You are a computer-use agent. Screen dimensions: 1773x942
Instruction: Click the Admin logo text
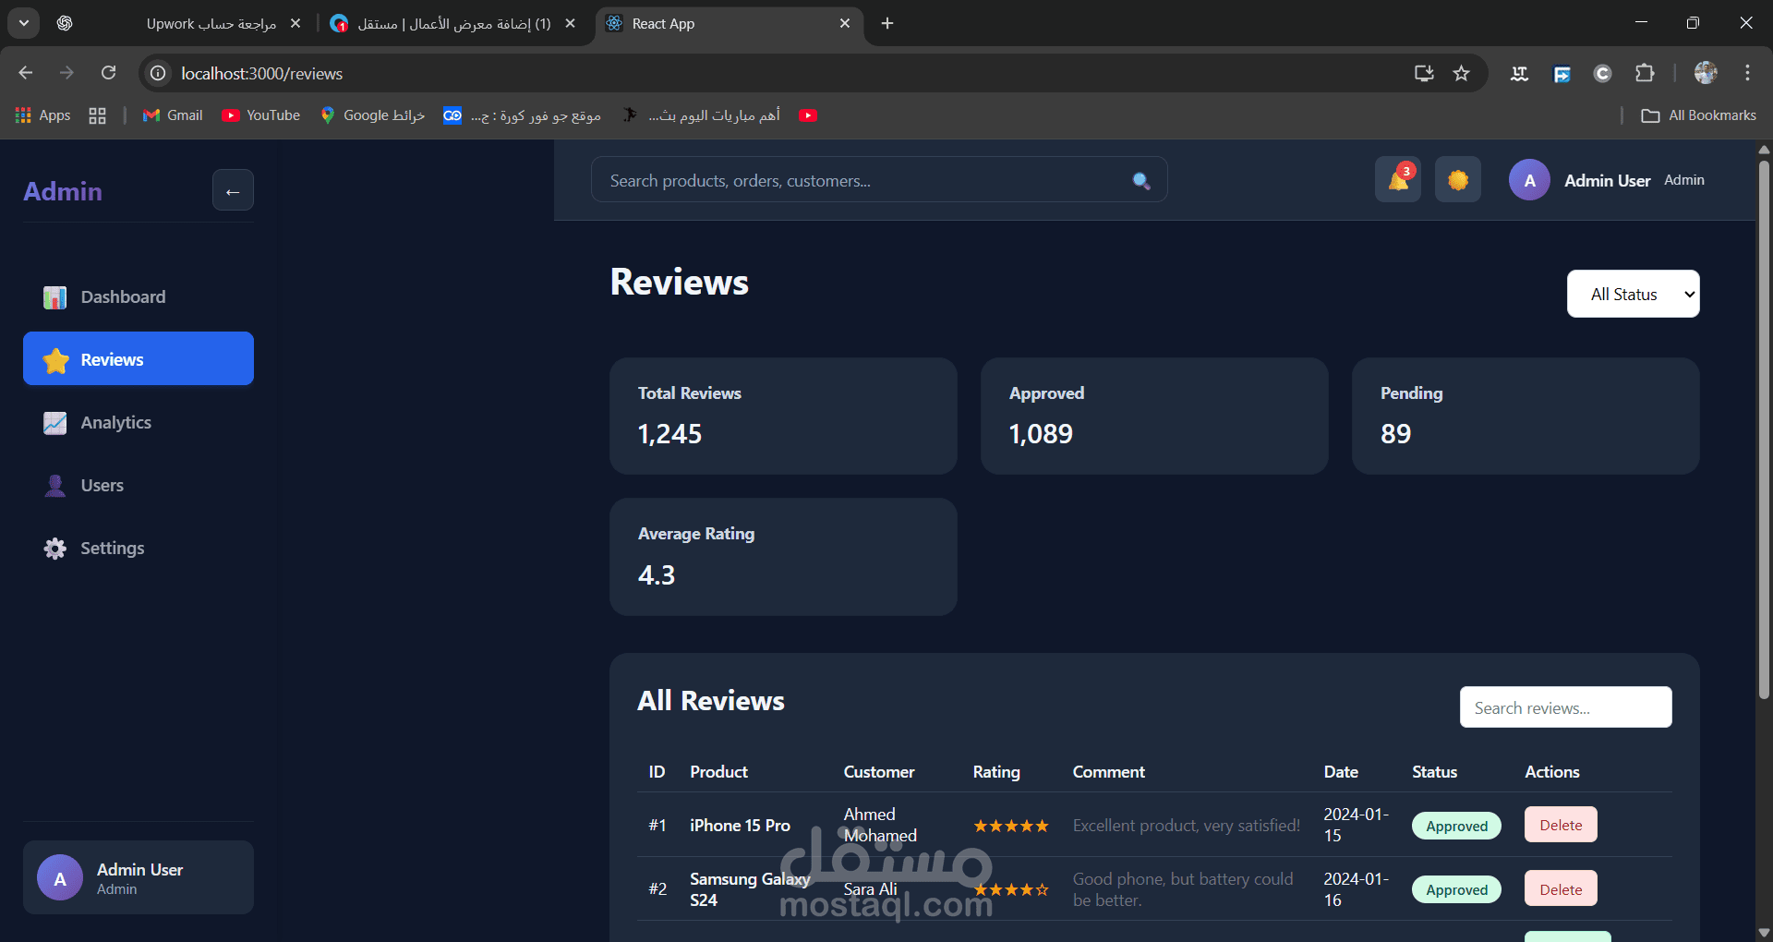63,191
